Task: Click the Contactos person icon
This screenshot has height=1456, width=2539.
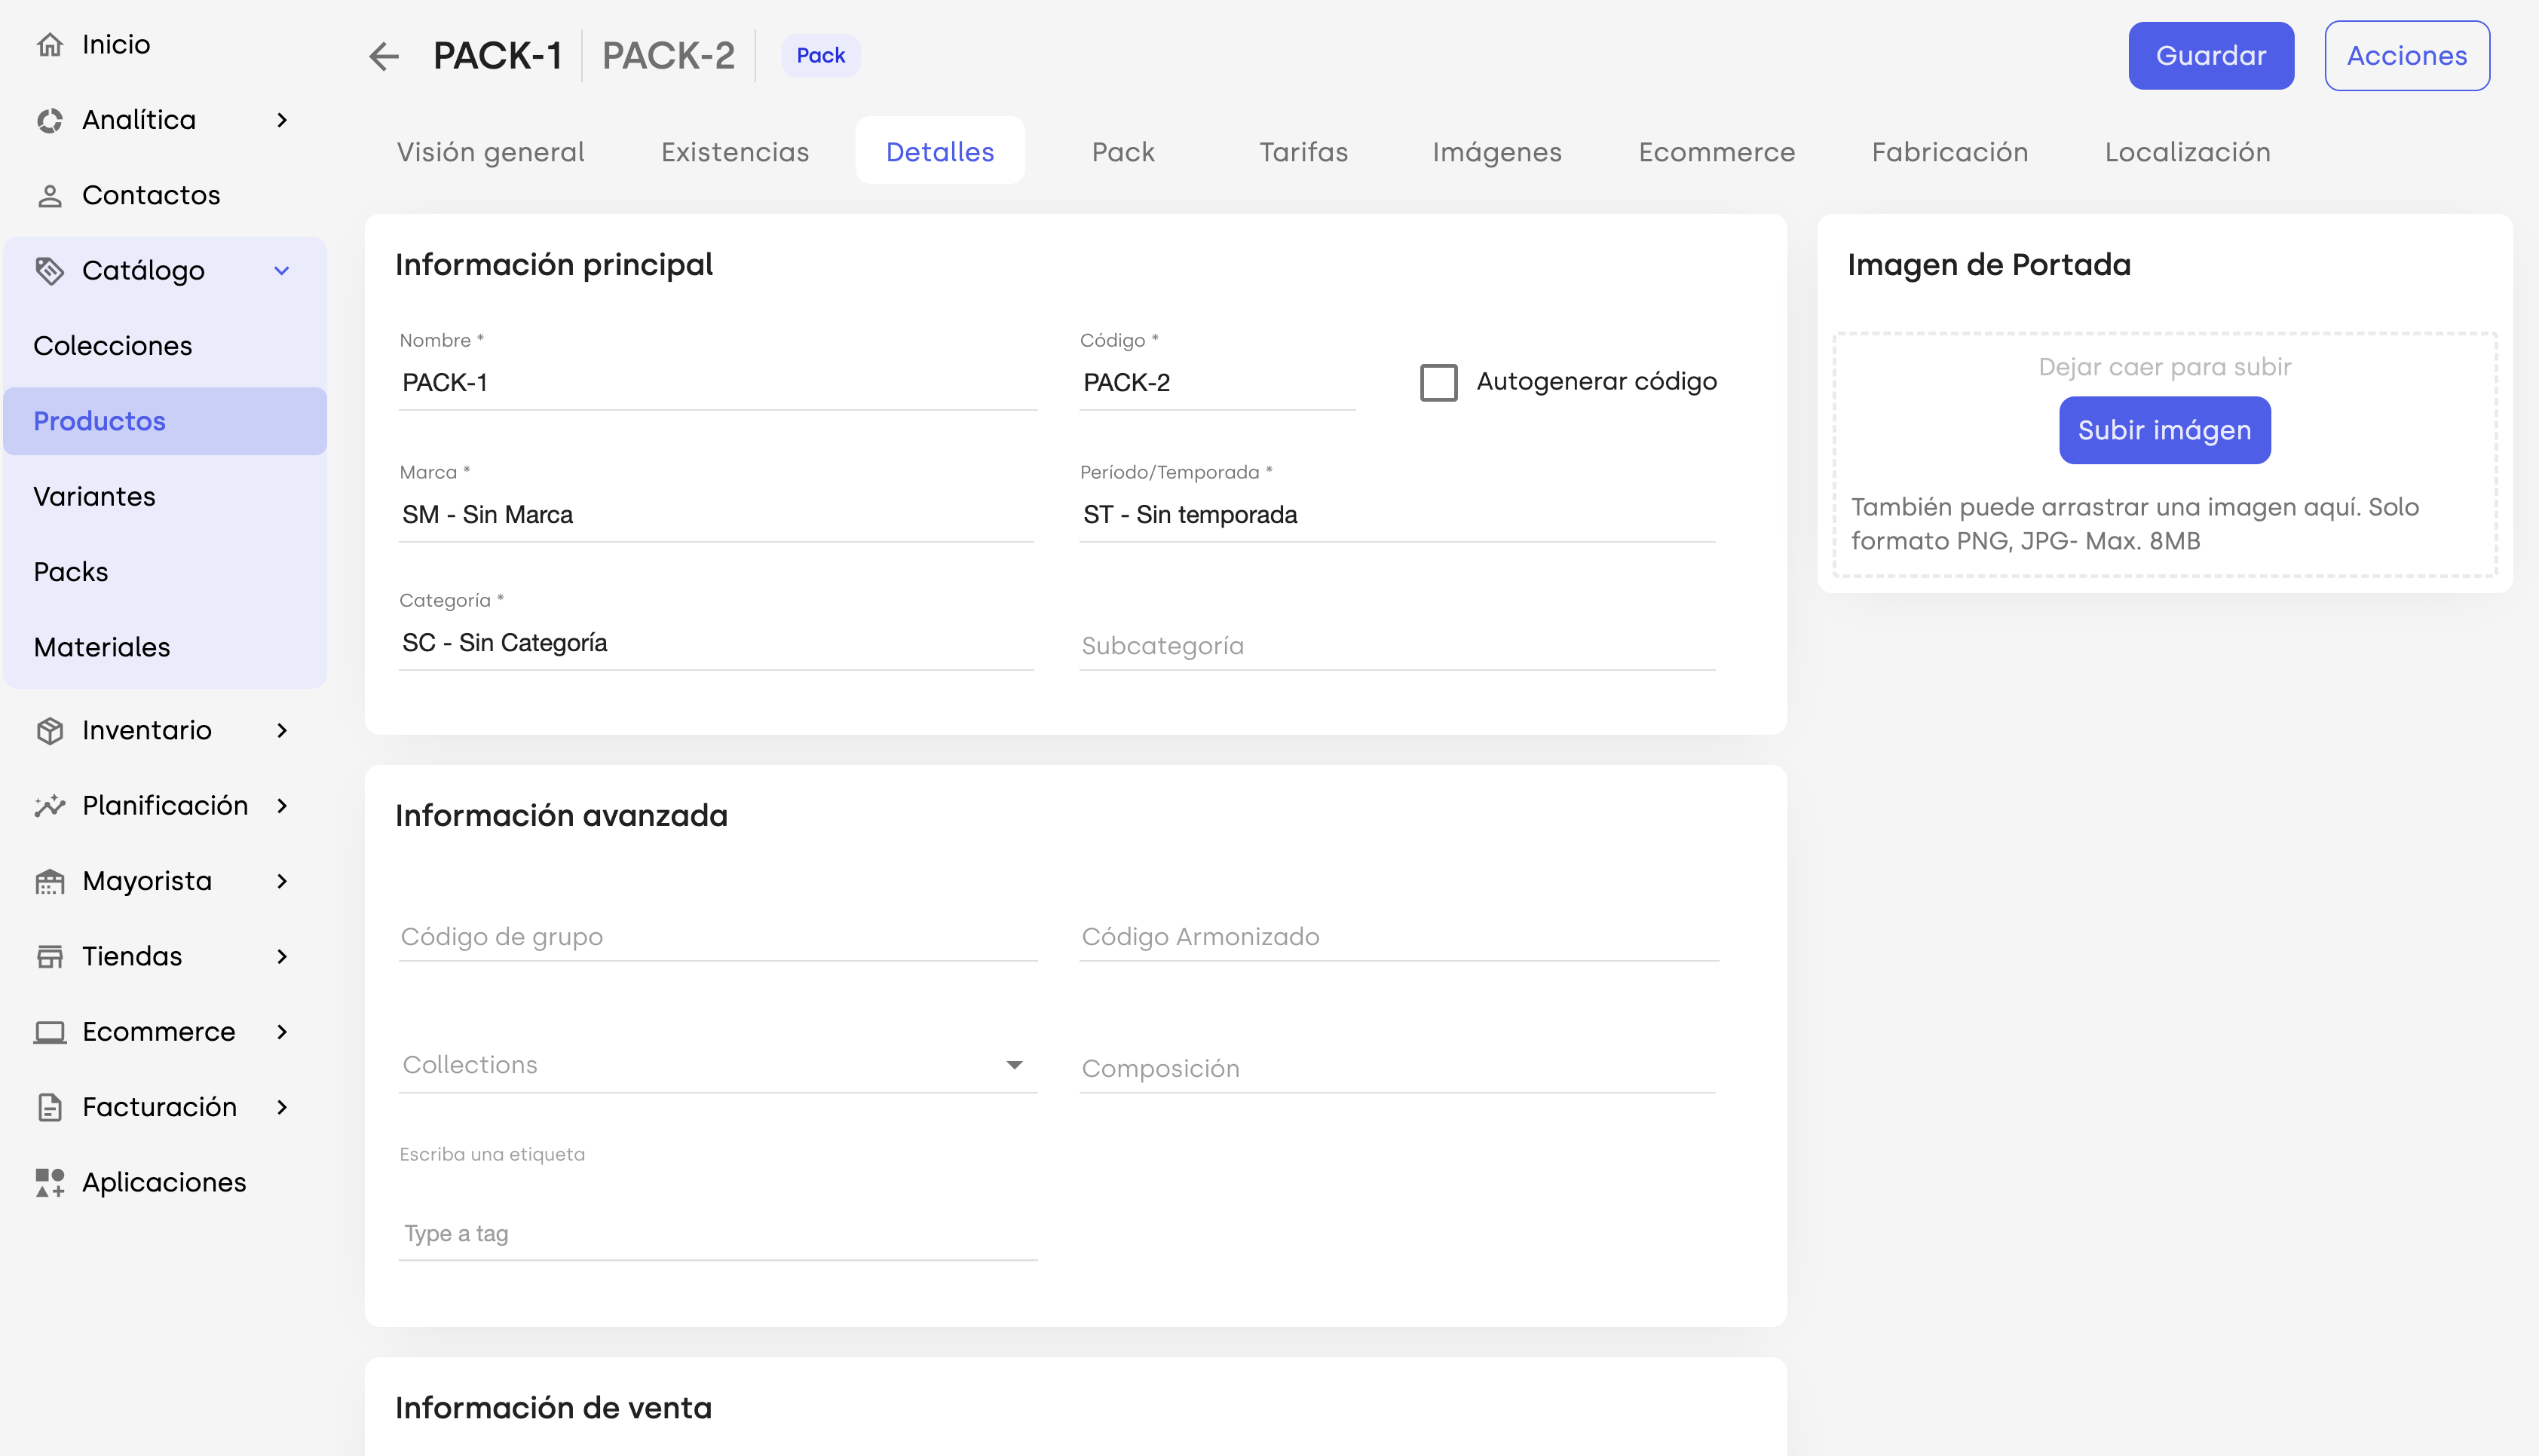Action: coord(50,195)
